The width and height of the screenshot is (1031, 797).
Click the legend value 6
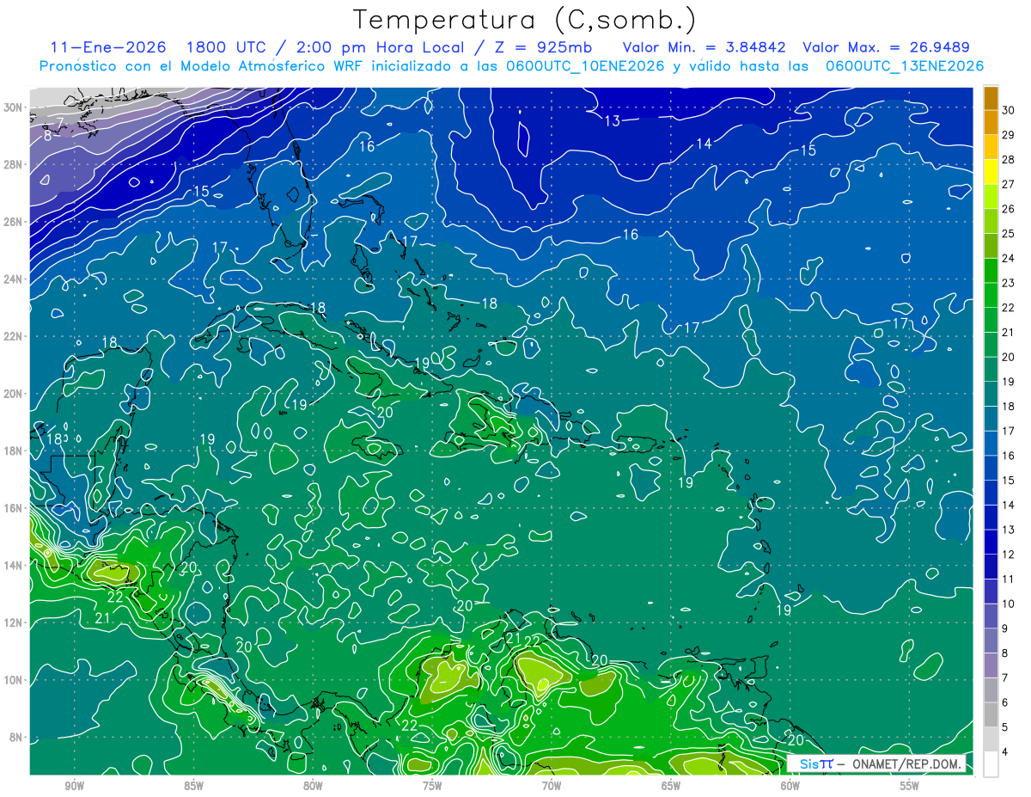pos(1007,703)
